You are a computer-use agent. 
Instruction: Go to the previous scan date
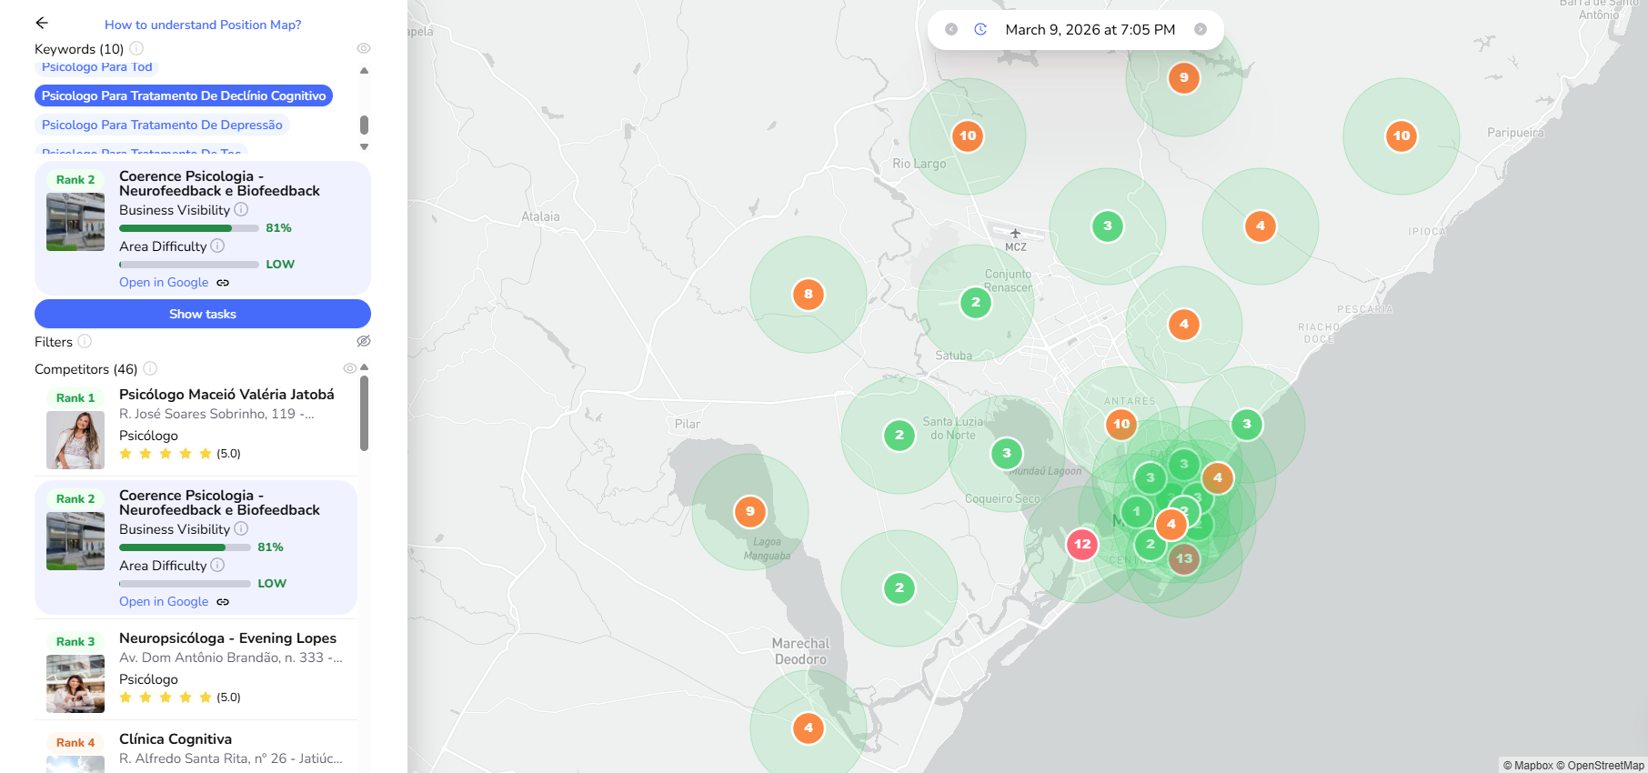click(x=951, y=29)
